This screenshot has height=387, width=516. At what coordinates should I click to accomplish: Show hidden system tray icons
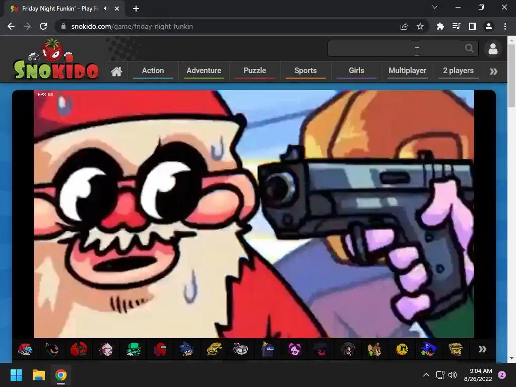426,375
